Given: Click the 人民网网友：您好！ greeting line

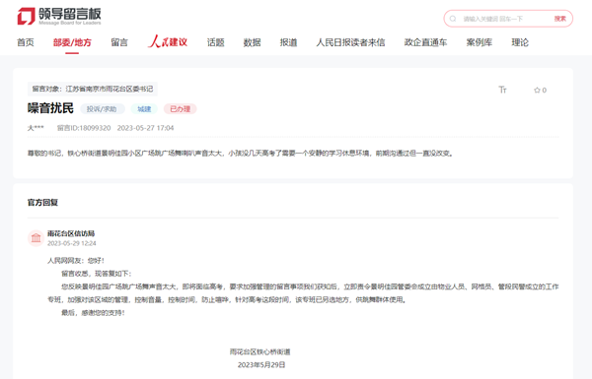Looking at the screenshot, I should click(x=76, y=261).
